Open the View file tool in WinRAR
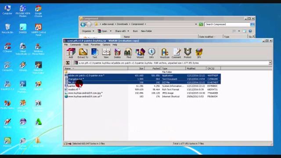The width and height of the screenshot is (281, 158). pyautogui.click(x=106, y=53)
